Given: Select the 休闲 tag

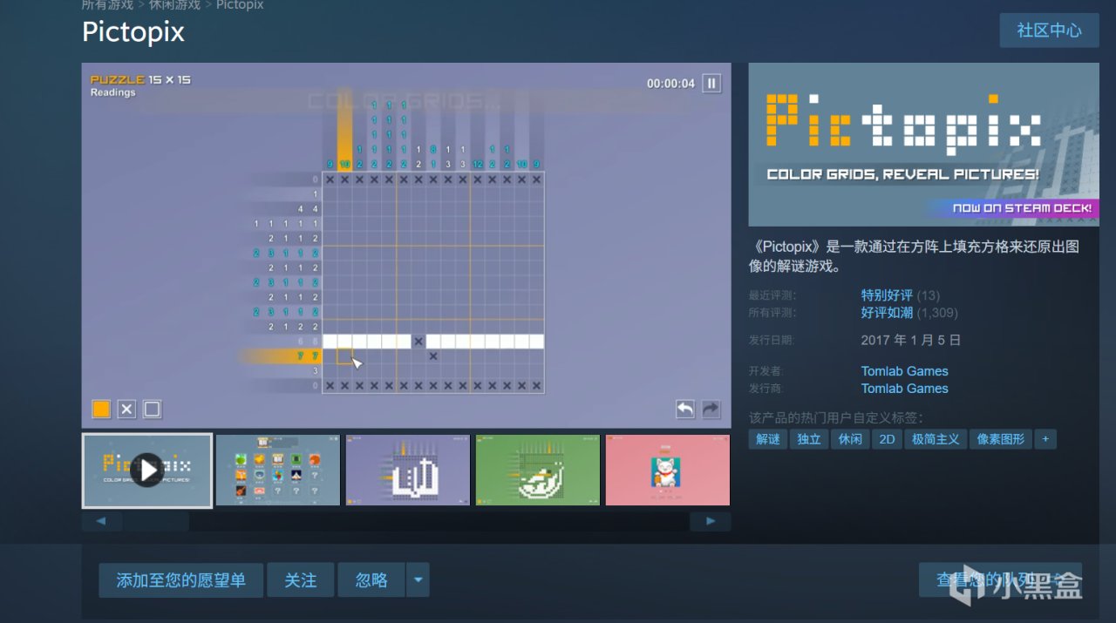Looking at the screenshot, I should (850, 439).
